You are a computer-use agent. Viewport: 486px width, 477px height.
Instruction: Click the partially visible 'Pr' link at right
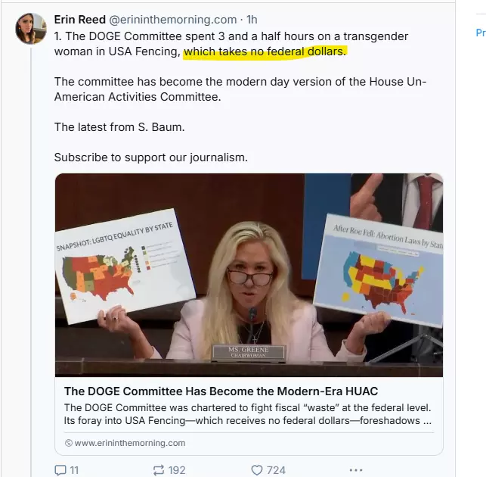[x=481, y=33]
